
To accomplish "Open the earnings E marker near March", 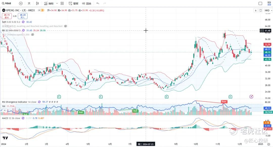I will [x=59, y=97].
